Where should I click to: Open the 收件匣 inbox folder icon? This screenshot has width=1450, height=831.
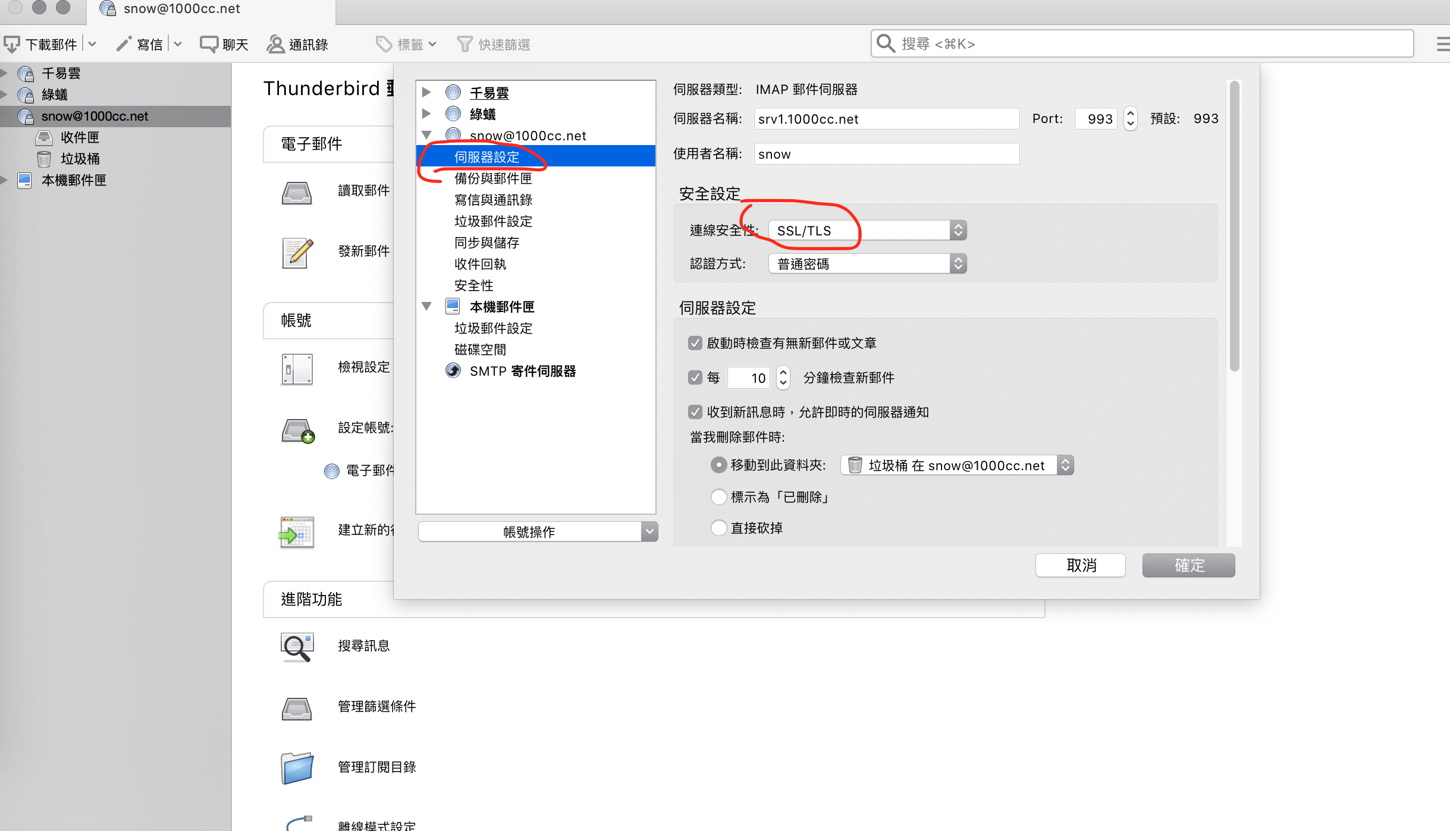pos(44,138)
